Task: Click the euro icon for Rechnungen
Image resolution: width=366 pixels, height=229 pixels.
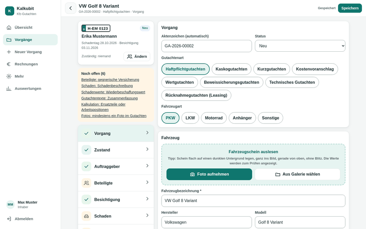Action: [9, 64]
